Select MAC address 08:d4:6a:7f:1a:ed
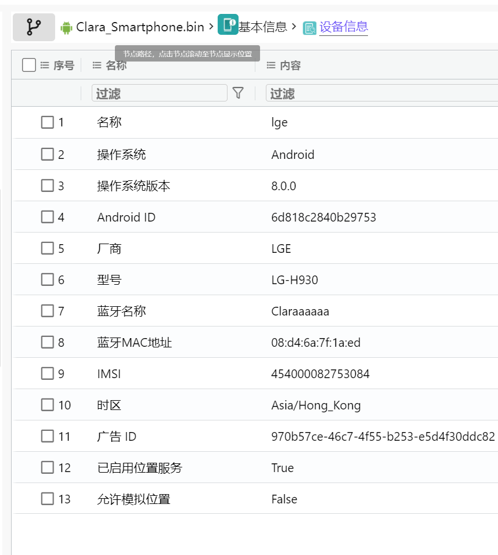The height and width of the screenshot is (555, 498). coord(316,343)
